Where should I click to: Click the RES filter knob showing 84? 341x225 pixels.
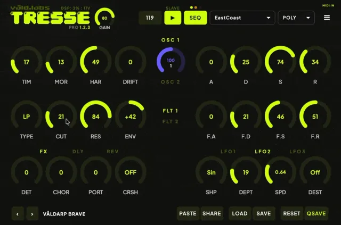coord(96,116)
